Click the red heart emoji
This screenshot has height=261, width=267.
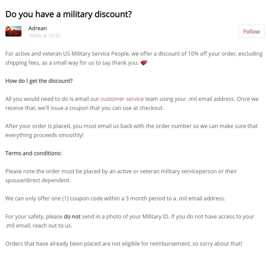(x=144, y=63)
